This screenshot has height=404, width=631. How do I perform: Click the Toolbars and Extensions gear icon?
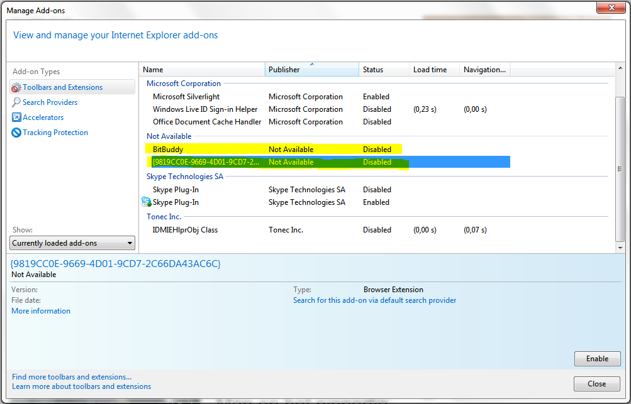(x=16, y=87)
